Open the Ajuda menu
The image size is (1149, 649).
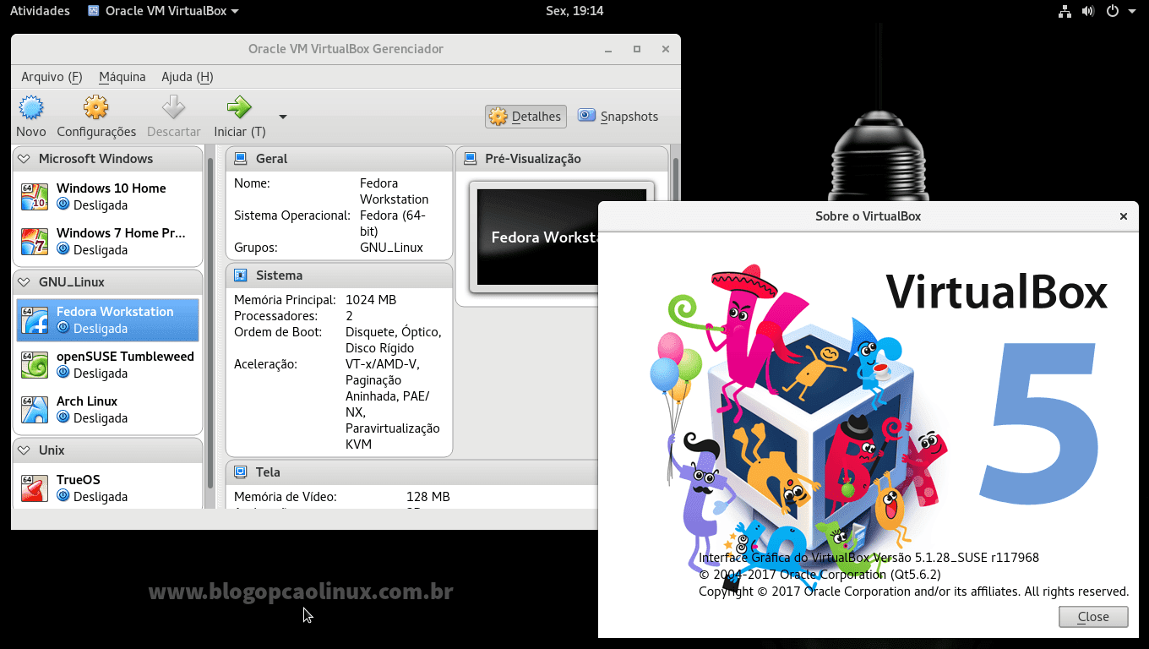[x=187, y=77]
